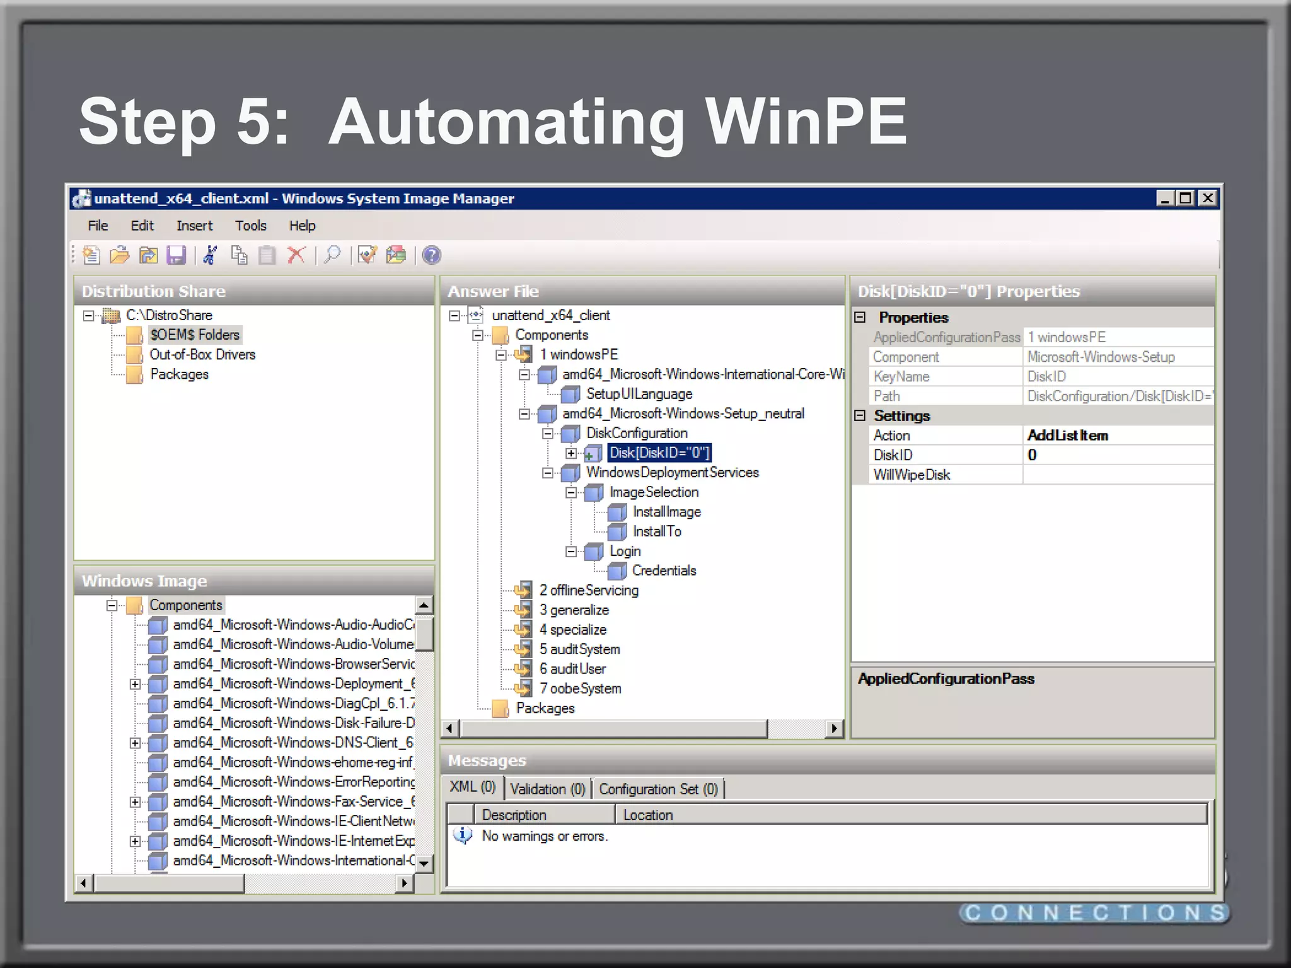Click the SIM app icon in the title bar

click(x=81, y=199)
